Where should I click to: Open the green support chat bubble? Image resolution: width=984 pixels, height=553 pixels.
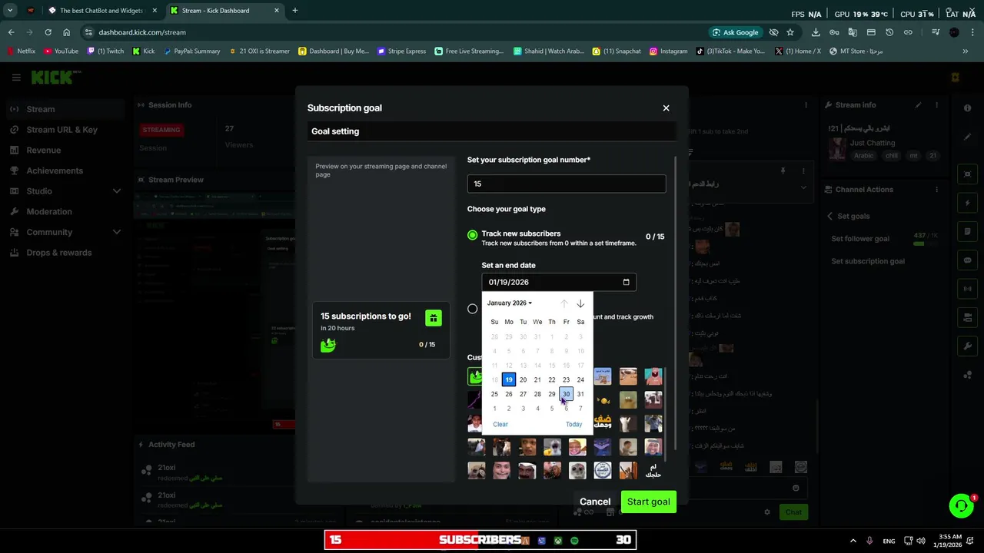coord(961,505)
